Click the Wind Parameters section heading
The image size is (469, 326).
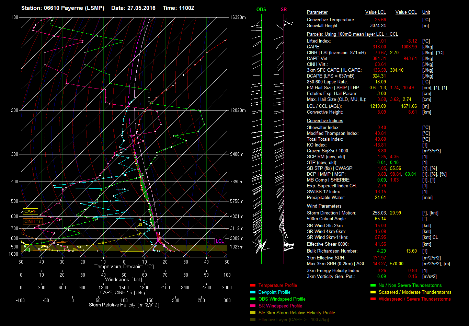[324, 206]
